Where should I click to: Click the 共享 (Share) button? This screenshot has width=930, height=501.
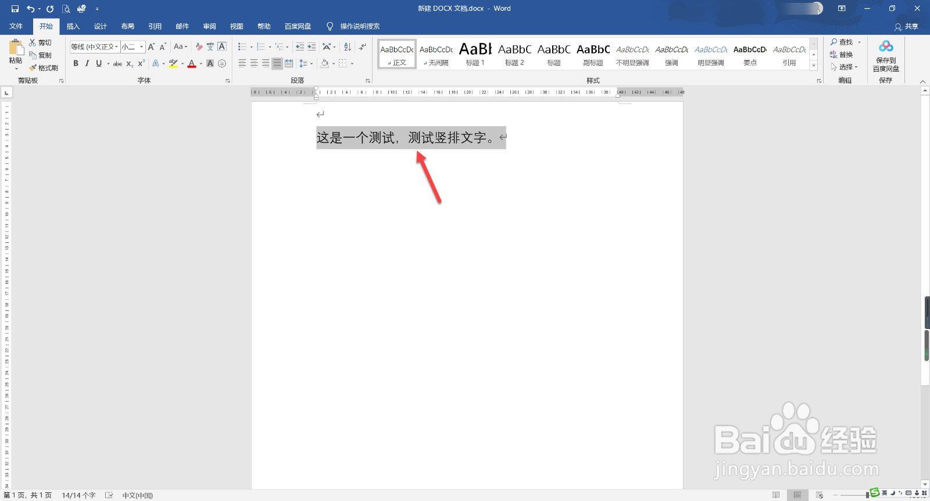coord(907,27)
